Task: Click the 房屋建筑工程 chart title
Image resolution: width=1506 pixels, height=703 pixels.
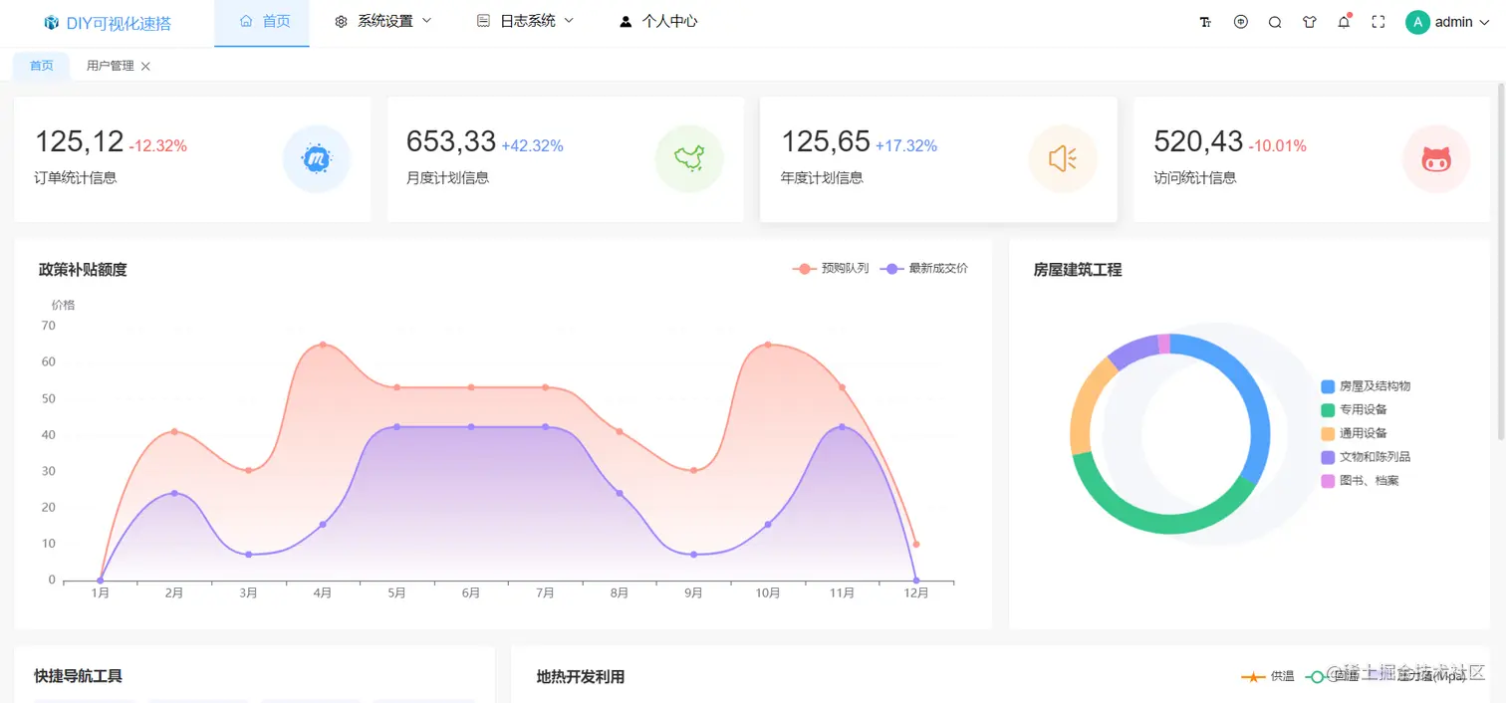Action: [x=1078, y=270]
